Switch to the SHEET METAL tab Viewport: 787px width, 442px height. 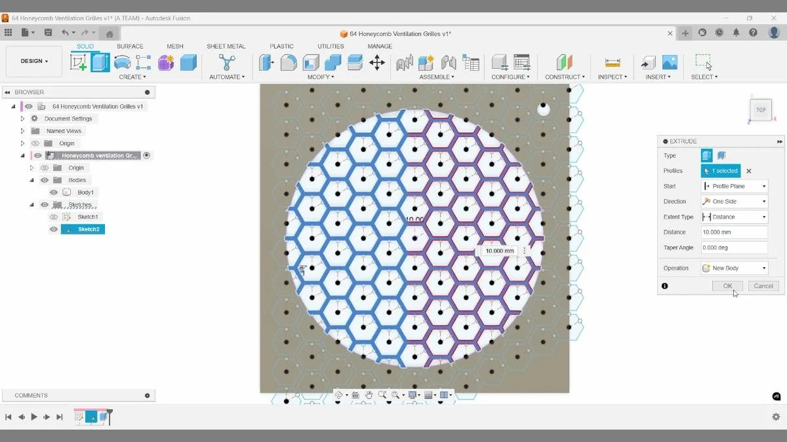tap(226, 46)
